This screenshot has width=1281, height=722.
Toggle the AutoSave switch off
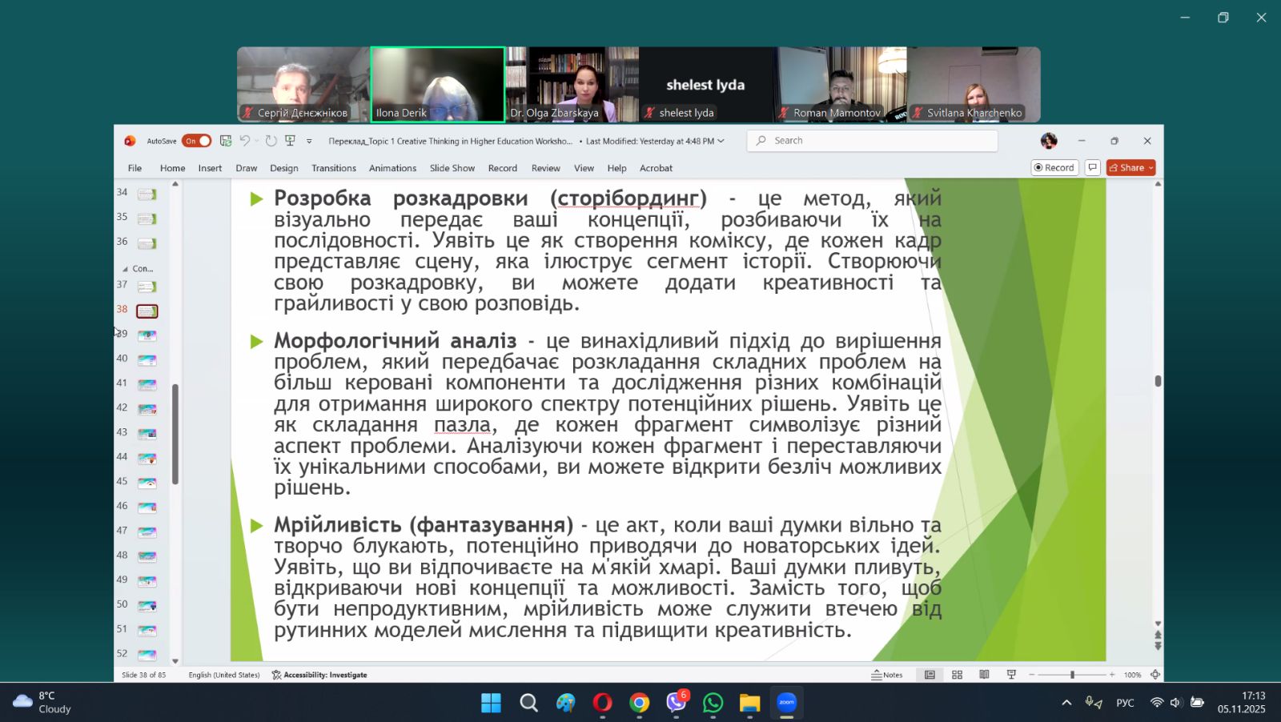point(196,141)
